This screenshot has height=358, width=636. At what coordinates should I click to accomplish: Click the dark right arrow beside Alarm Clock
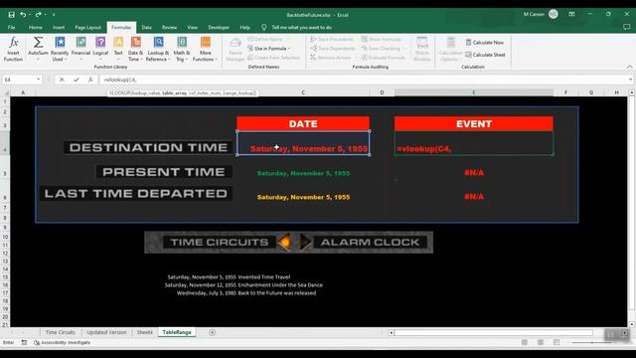coord(305,243)
